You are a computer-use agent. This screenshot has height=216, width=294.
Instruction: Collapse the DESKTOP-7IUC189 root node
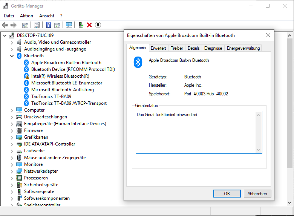click(x=5, y=35)
